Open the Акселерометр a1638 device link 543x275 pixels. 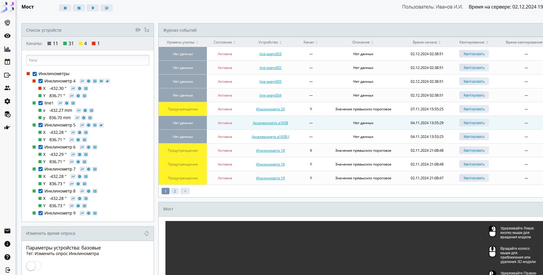tap(270, 123)
